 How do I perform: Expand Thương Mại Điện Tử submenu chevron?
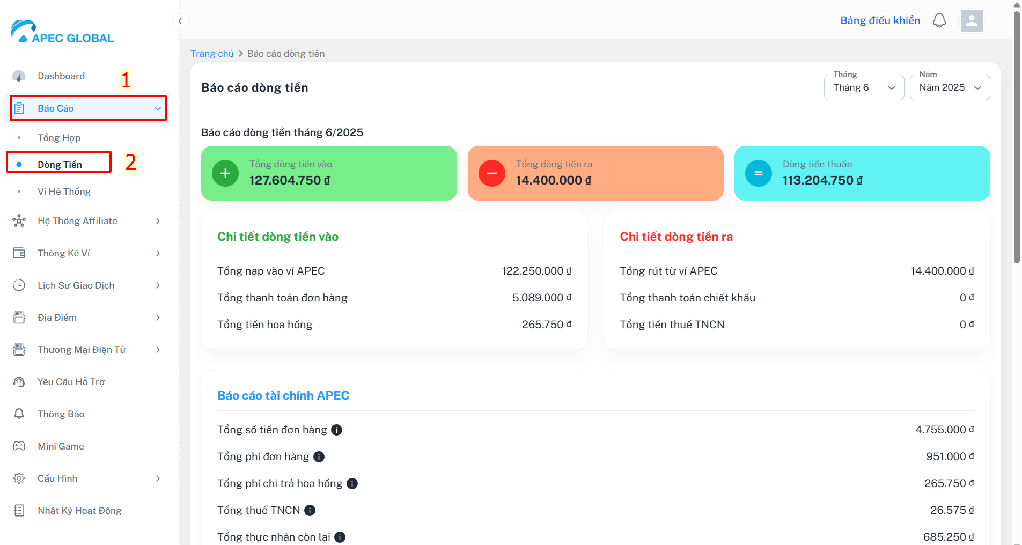point(158,350)
